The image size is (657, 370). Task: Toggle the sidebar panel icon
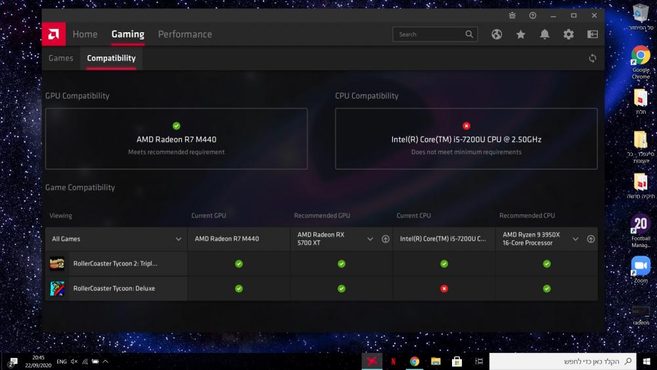593,34
